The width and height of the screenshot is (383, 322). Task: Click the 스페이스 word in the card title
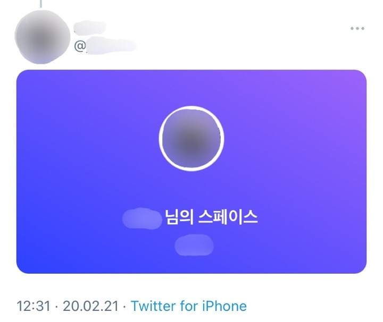click(228, 217)
